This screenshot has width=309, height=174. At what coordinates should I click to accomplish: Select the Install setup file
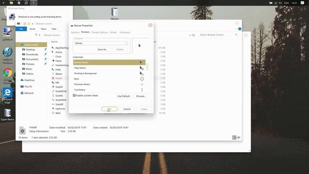click(58, 78)
